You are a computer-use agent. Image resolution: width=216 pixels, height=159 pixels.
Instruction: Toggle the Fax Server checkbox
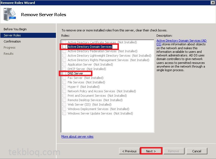[x=64, y=78]
